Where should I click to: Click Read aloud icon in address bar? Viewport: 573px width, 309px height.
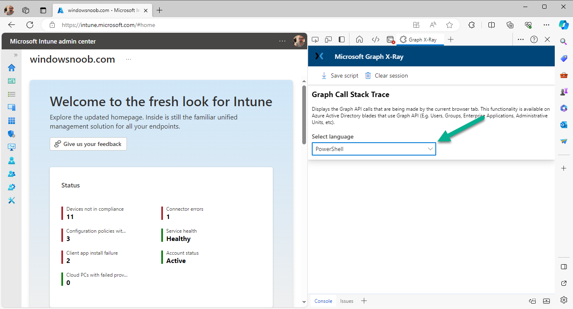[433, 25]
